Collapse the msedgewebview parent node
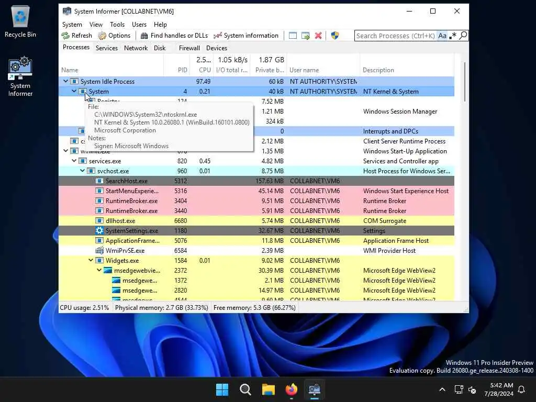The image size is (536, 402). (99, 270)
